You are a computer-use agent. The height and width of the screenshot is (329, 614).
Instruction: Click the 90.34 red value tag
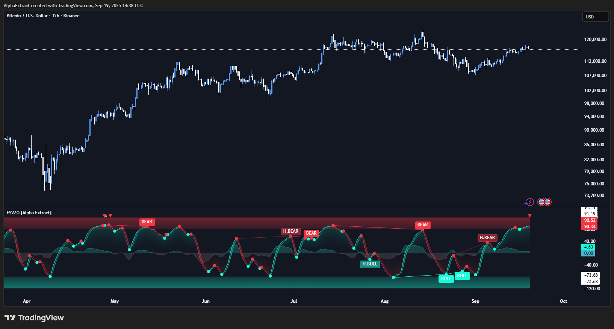coord(590,227)
